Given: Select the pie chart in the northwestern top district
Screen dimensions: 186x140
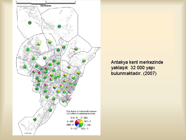Looking at the screenshot, I should click(x=30, y=23).
